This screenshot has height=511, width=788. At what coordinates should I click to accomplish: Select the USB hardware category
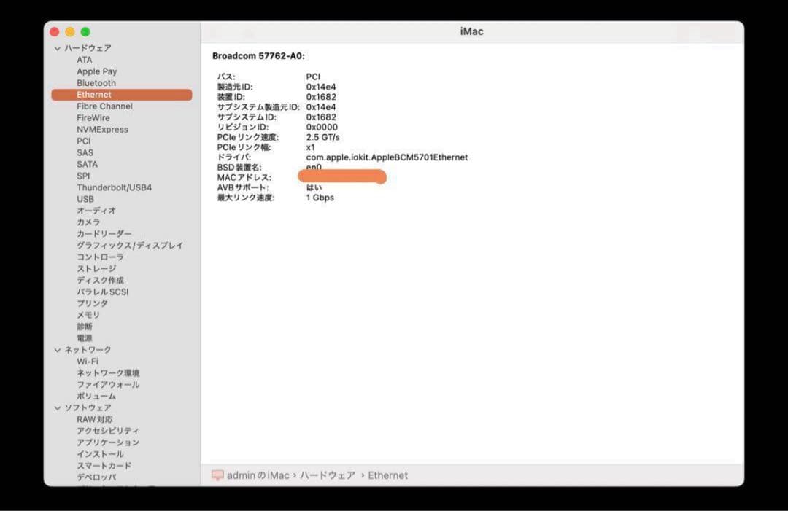tap(85, 198)
